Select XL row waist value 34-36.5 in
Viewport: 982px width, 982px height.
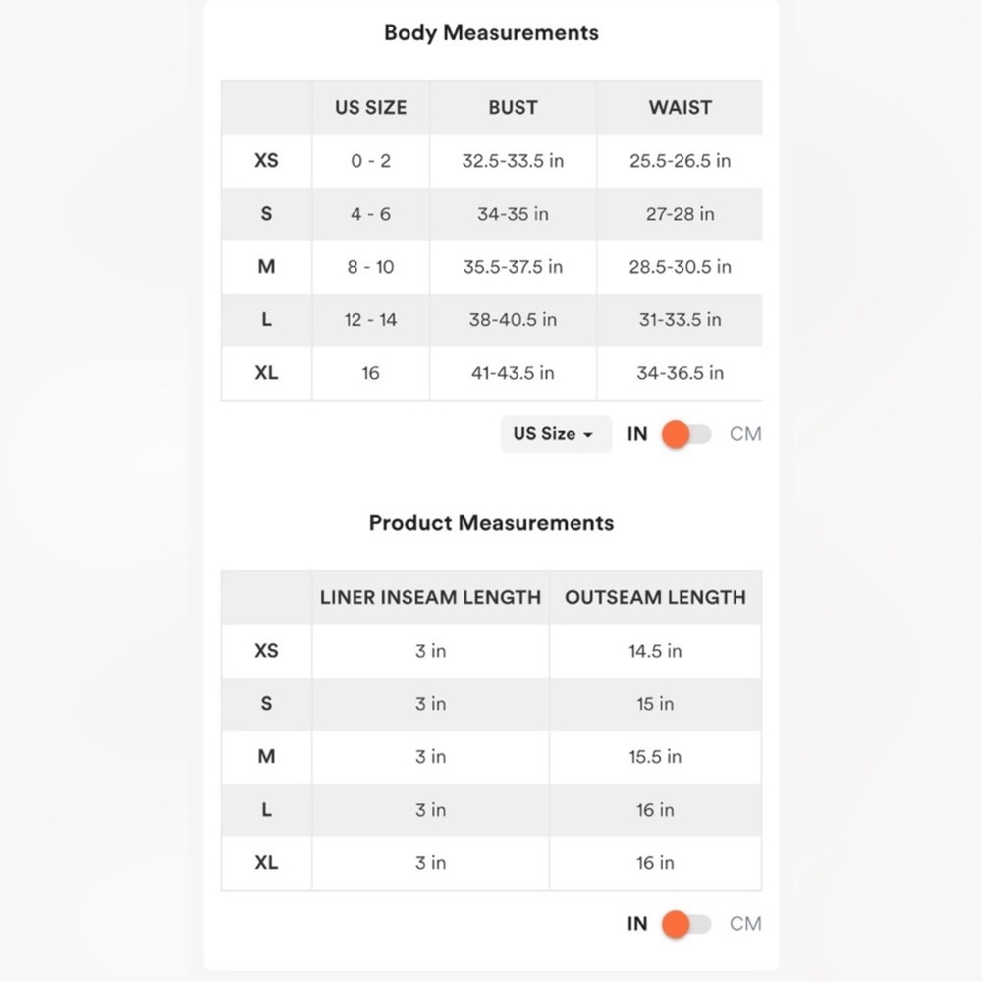point(681,372)
